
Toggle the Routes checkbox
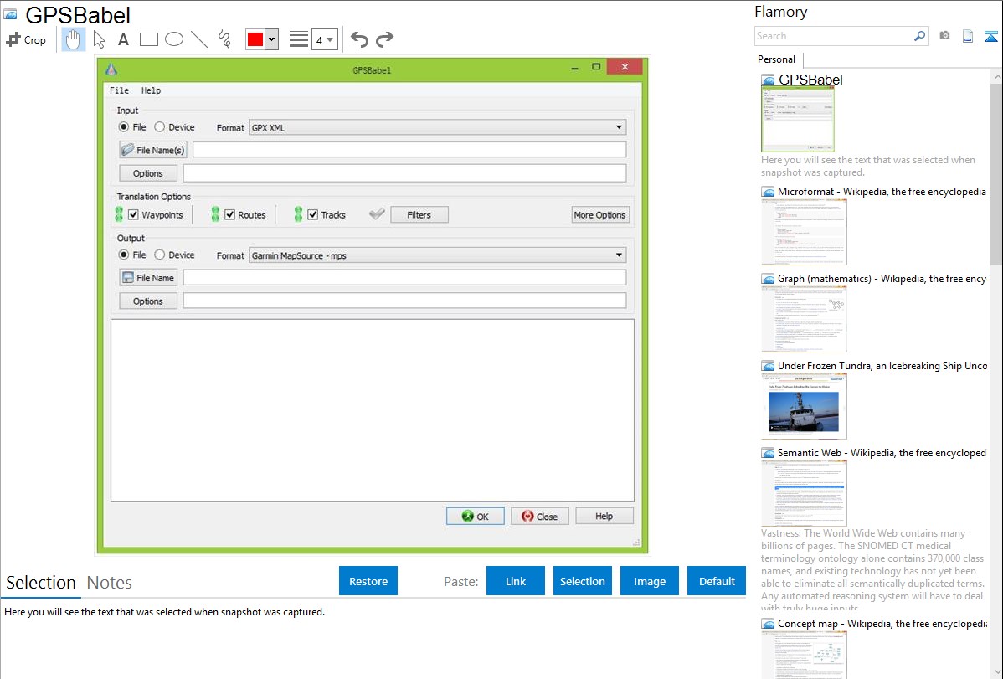[229, 214]
